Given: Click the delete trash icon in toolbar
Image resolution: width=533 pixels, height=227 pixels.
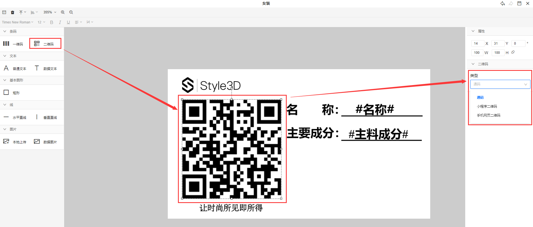Looking at the screenshot, I should click(x=13, y=12).
